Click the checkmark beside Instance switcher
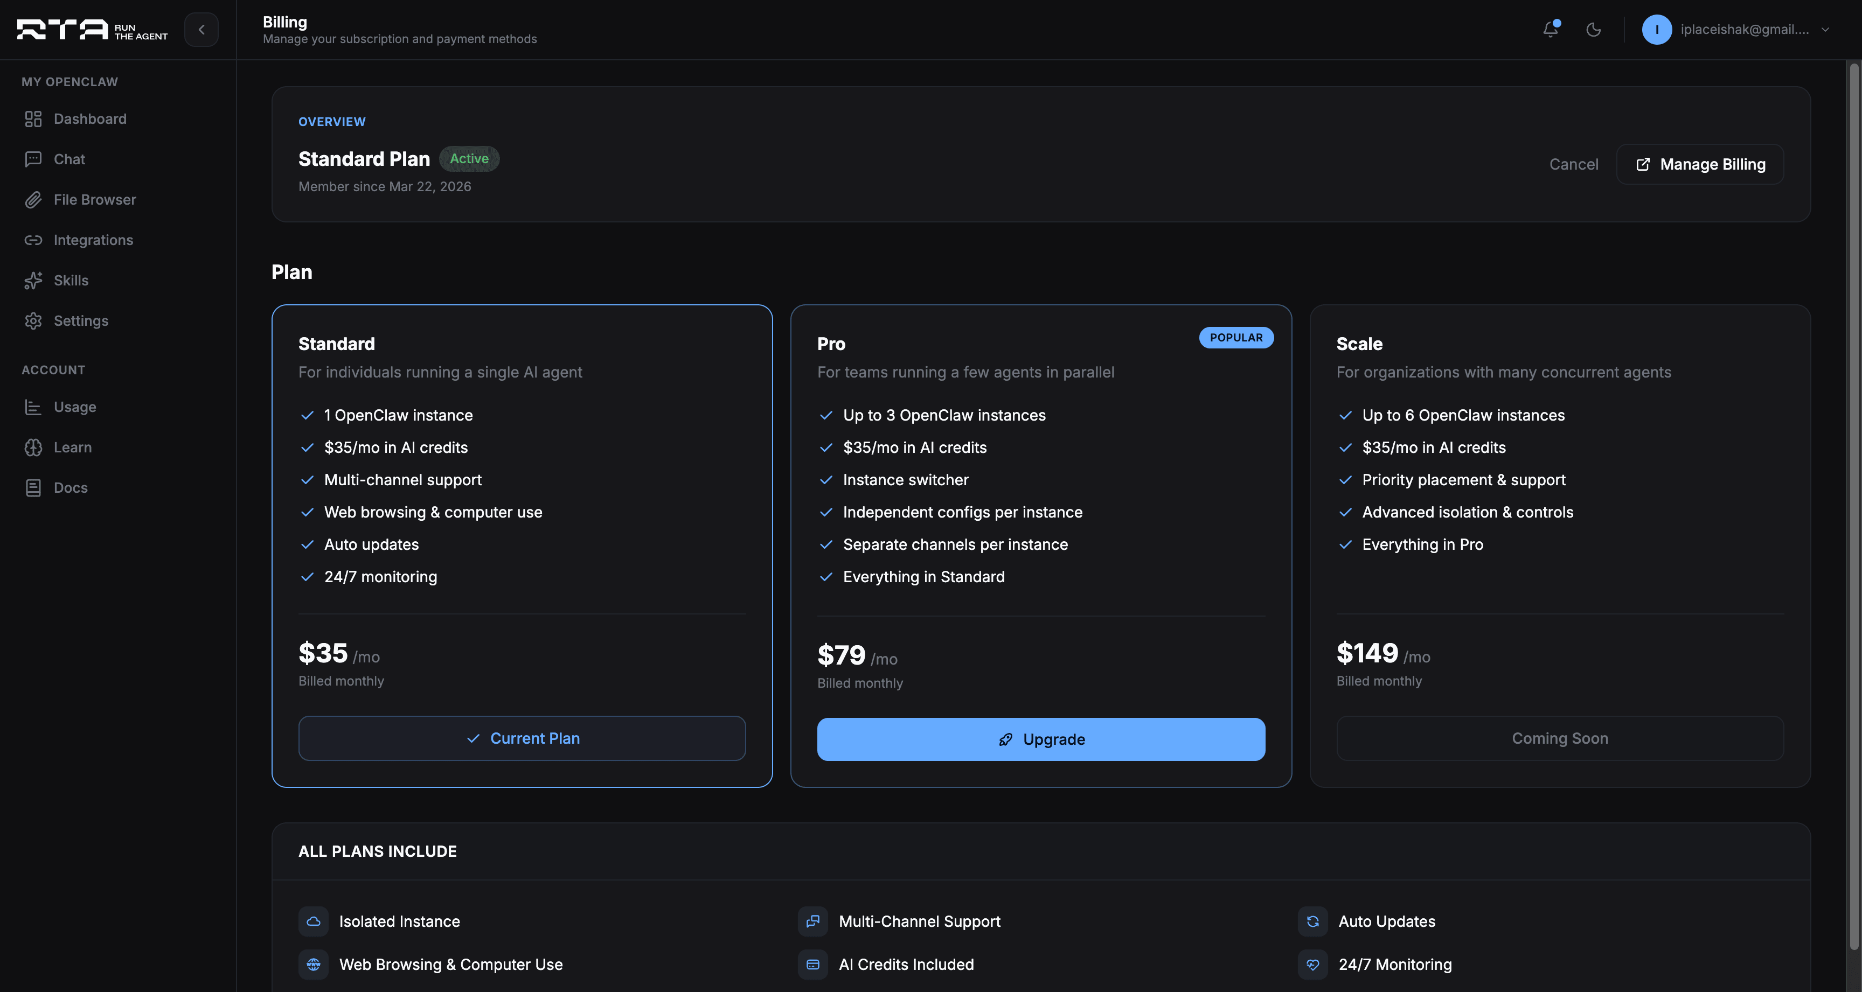The height and width of the screenshot is (992, 1862). (826, 480)
